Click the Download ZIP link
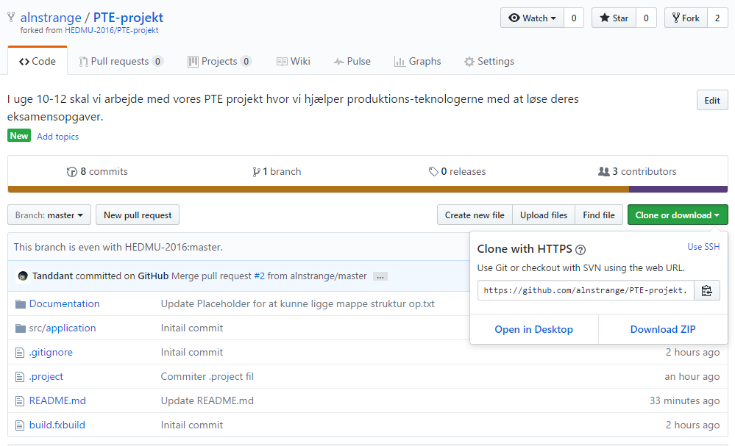 pyautogui.click(x=663, y=329)
